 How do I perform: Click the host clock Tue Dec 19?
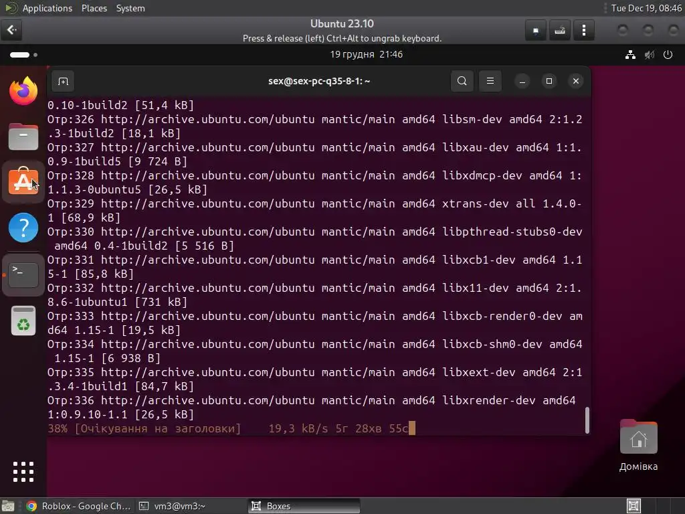point(646,8)
